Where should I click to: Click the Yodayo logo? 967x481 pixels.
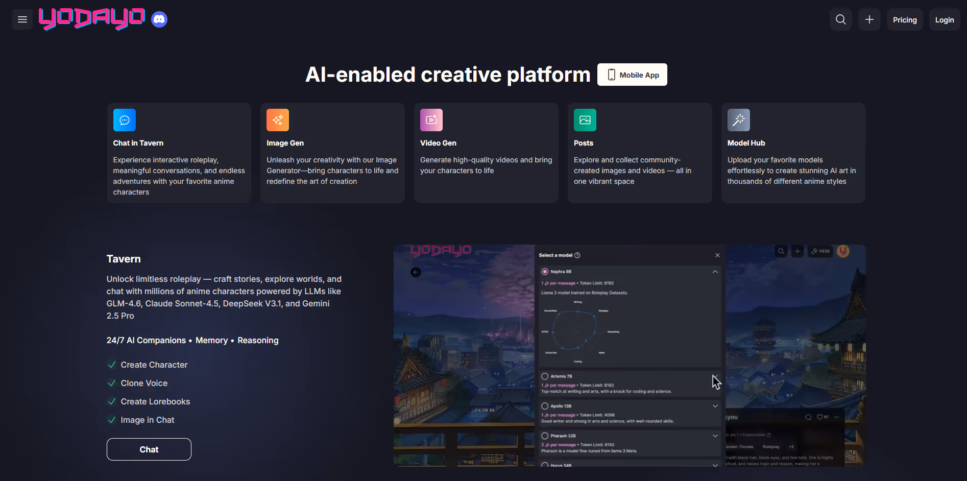tap(92, 19)
